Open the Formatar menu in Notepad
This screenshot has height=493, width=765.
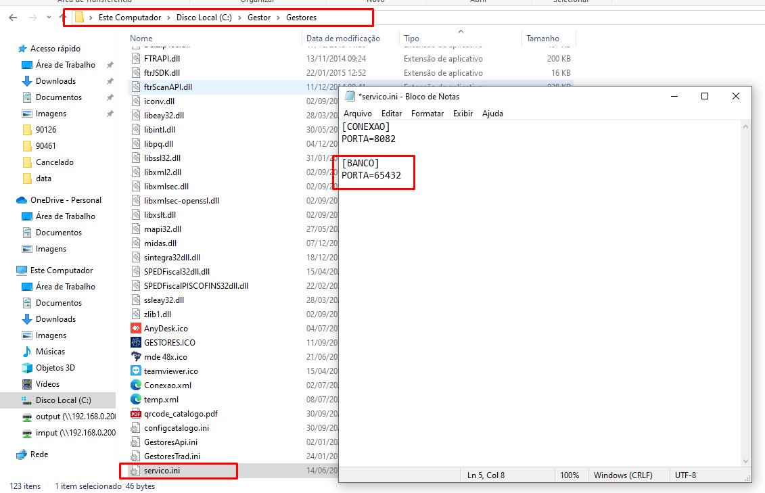coord(427,114)
